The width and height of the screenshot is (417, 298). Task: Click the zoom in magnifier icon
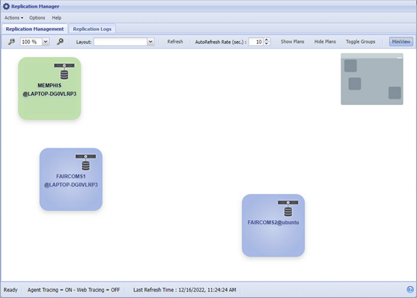(x=60, y=42)
